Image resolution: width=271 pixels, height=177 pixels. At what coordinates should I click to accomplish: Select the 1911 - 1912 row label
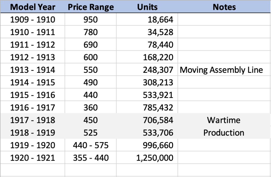click(33, 45)
